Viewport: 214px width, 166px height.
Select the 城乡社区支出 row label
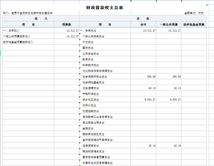[91, 99]
